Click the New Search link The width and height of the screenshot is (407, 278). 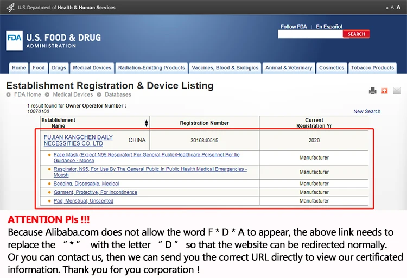point(367,111)
